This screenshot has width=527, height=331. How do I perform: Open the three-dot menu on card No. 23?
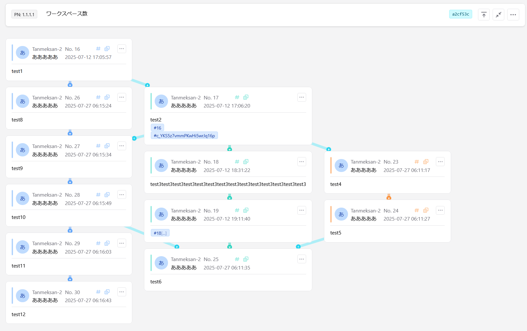click(x=440, y=162)
